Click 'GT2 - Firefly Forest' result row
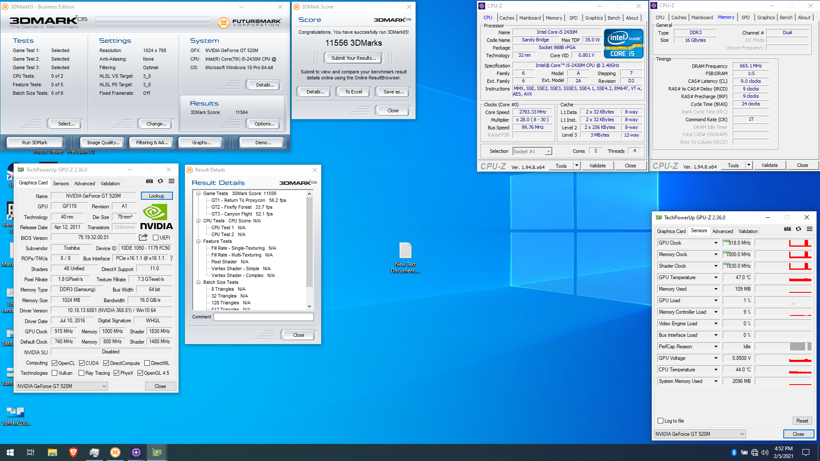This screenshot has height=461, width=820. 242,207
